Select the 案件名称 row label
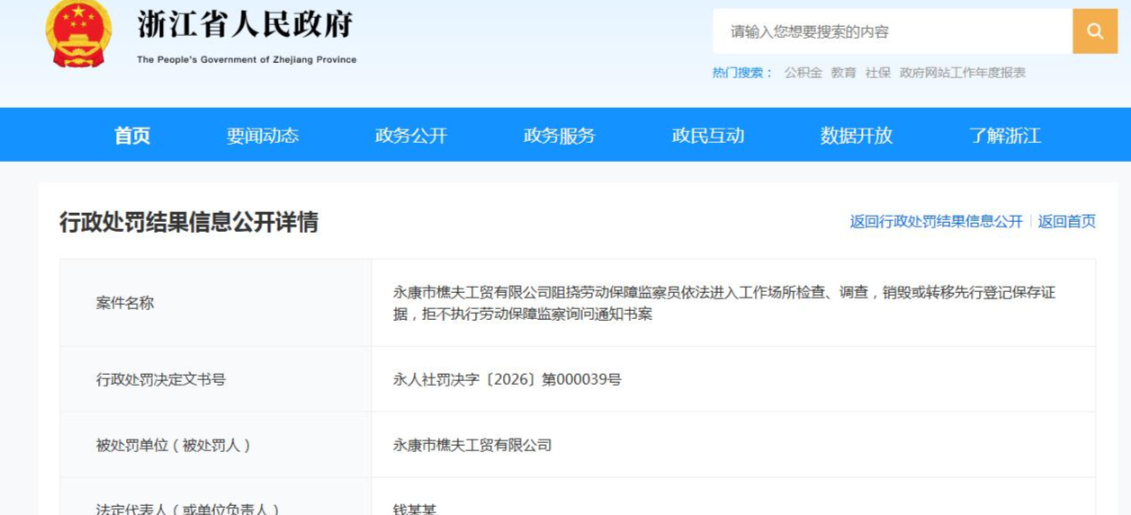Viewport: 1131px width, 515px height. click(x=125, y=303)
